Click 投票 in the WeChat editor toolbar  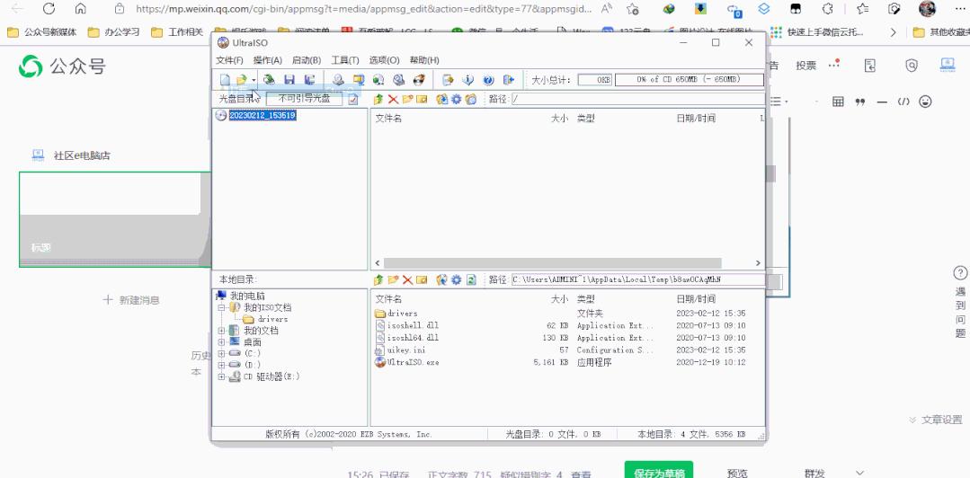pos(806,66)
